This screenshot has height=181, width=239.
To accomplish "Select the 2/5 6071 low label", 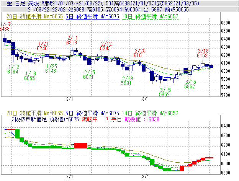I will [x=89, y=75].
